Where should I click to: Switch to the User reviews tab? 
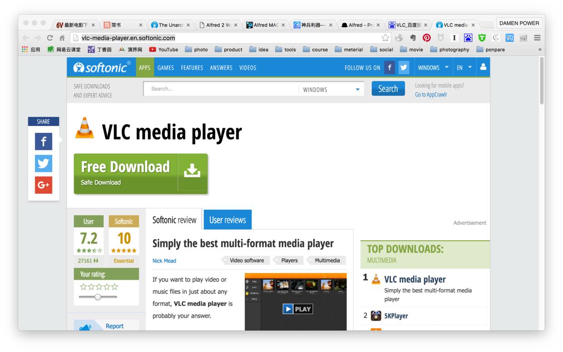(227, 220)
